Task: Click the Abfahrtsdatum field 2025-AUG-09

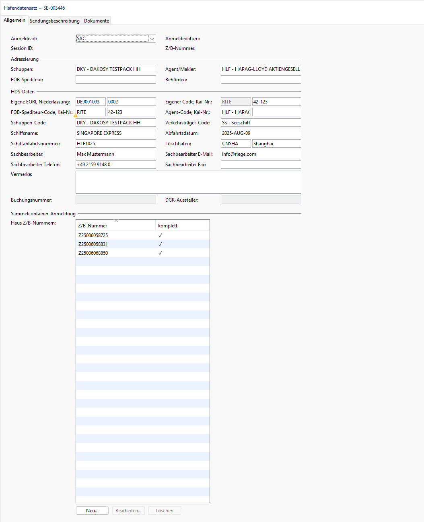Action: pos(261,133)
